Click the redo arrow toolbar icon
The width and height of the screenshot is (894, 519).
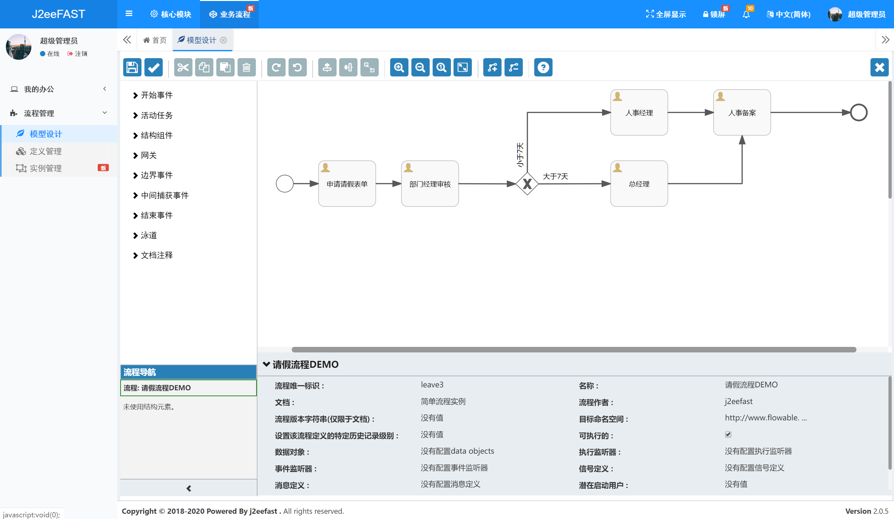pos(276,67)
